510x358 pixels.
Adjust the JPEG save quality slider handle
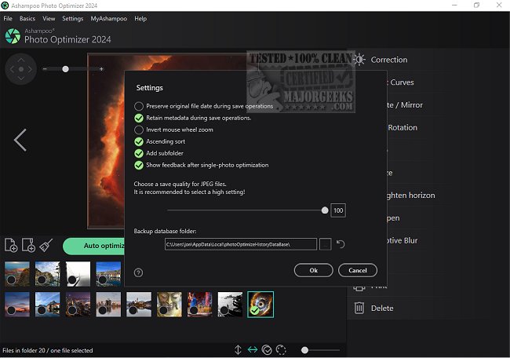tap(325, 210)
